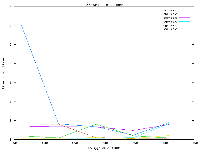Click the blue do-max peak near 6 milliseconds
The image size is (200, 150).
(x=21, y=23)
